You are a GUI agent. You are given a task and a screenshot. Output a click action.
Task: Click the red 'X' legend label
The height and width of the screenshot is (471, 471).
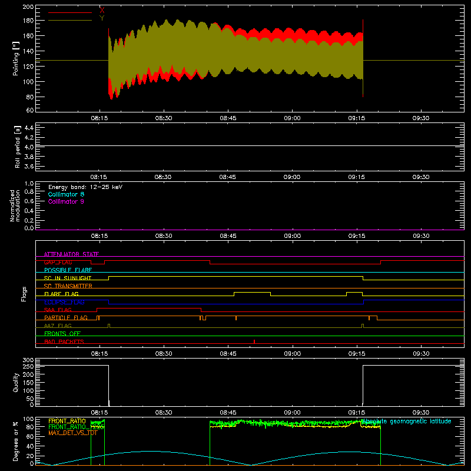[102, 10]
